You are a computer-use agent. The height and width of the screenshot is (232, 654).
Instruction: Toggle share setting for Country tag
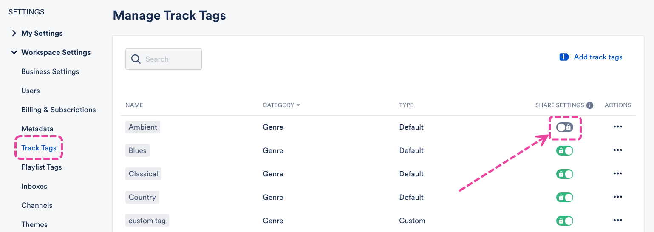coord(565,197)
